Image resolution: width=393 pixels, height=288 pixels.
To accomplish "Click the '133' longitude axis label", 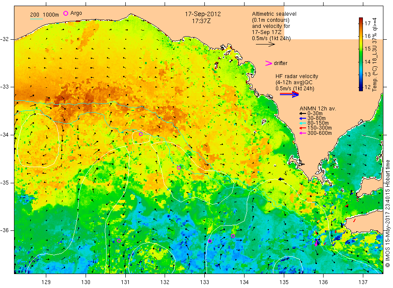I will tap(204, 282).
